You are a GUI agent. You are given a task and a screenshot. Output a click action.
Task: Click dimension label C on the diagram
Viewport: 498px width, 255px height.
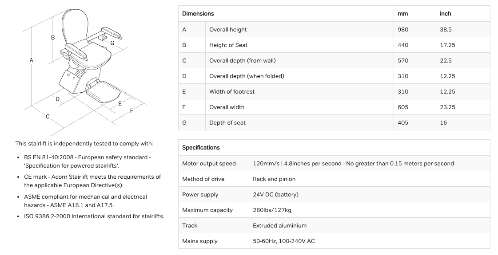pyautogui.click(x=48, y=117)
